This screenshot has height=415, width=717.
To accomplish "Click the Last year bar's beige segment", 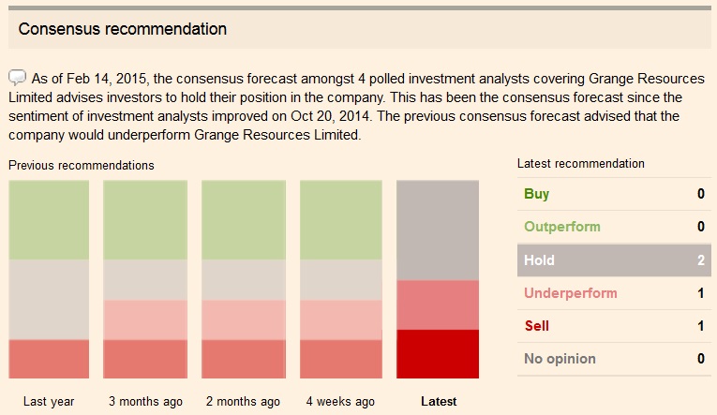I will [49, 299].
